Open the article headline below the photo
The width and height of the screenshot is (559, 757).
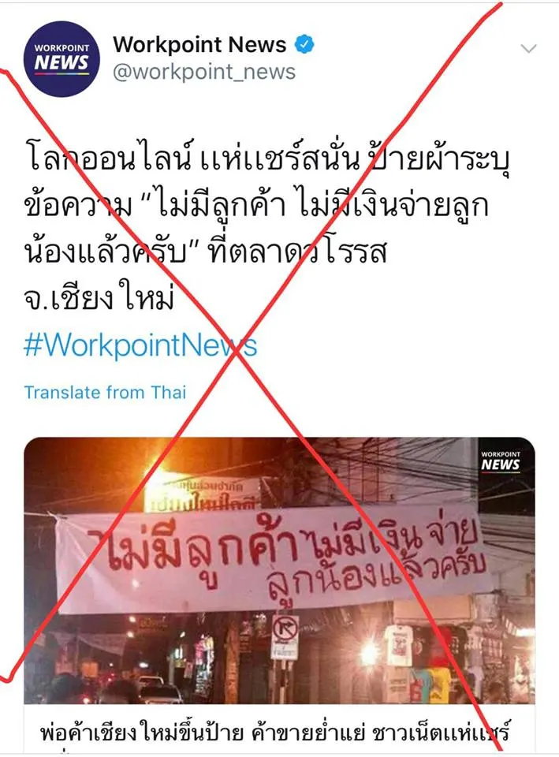point(275,733)
